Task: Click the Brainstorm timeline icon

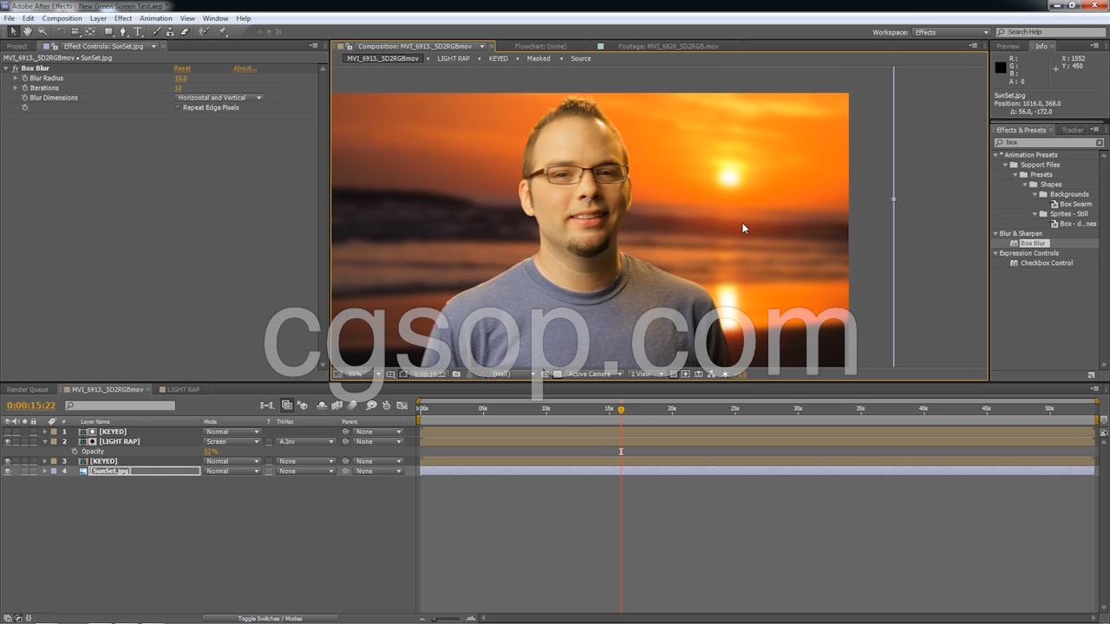Action: [x=371, y=405]
